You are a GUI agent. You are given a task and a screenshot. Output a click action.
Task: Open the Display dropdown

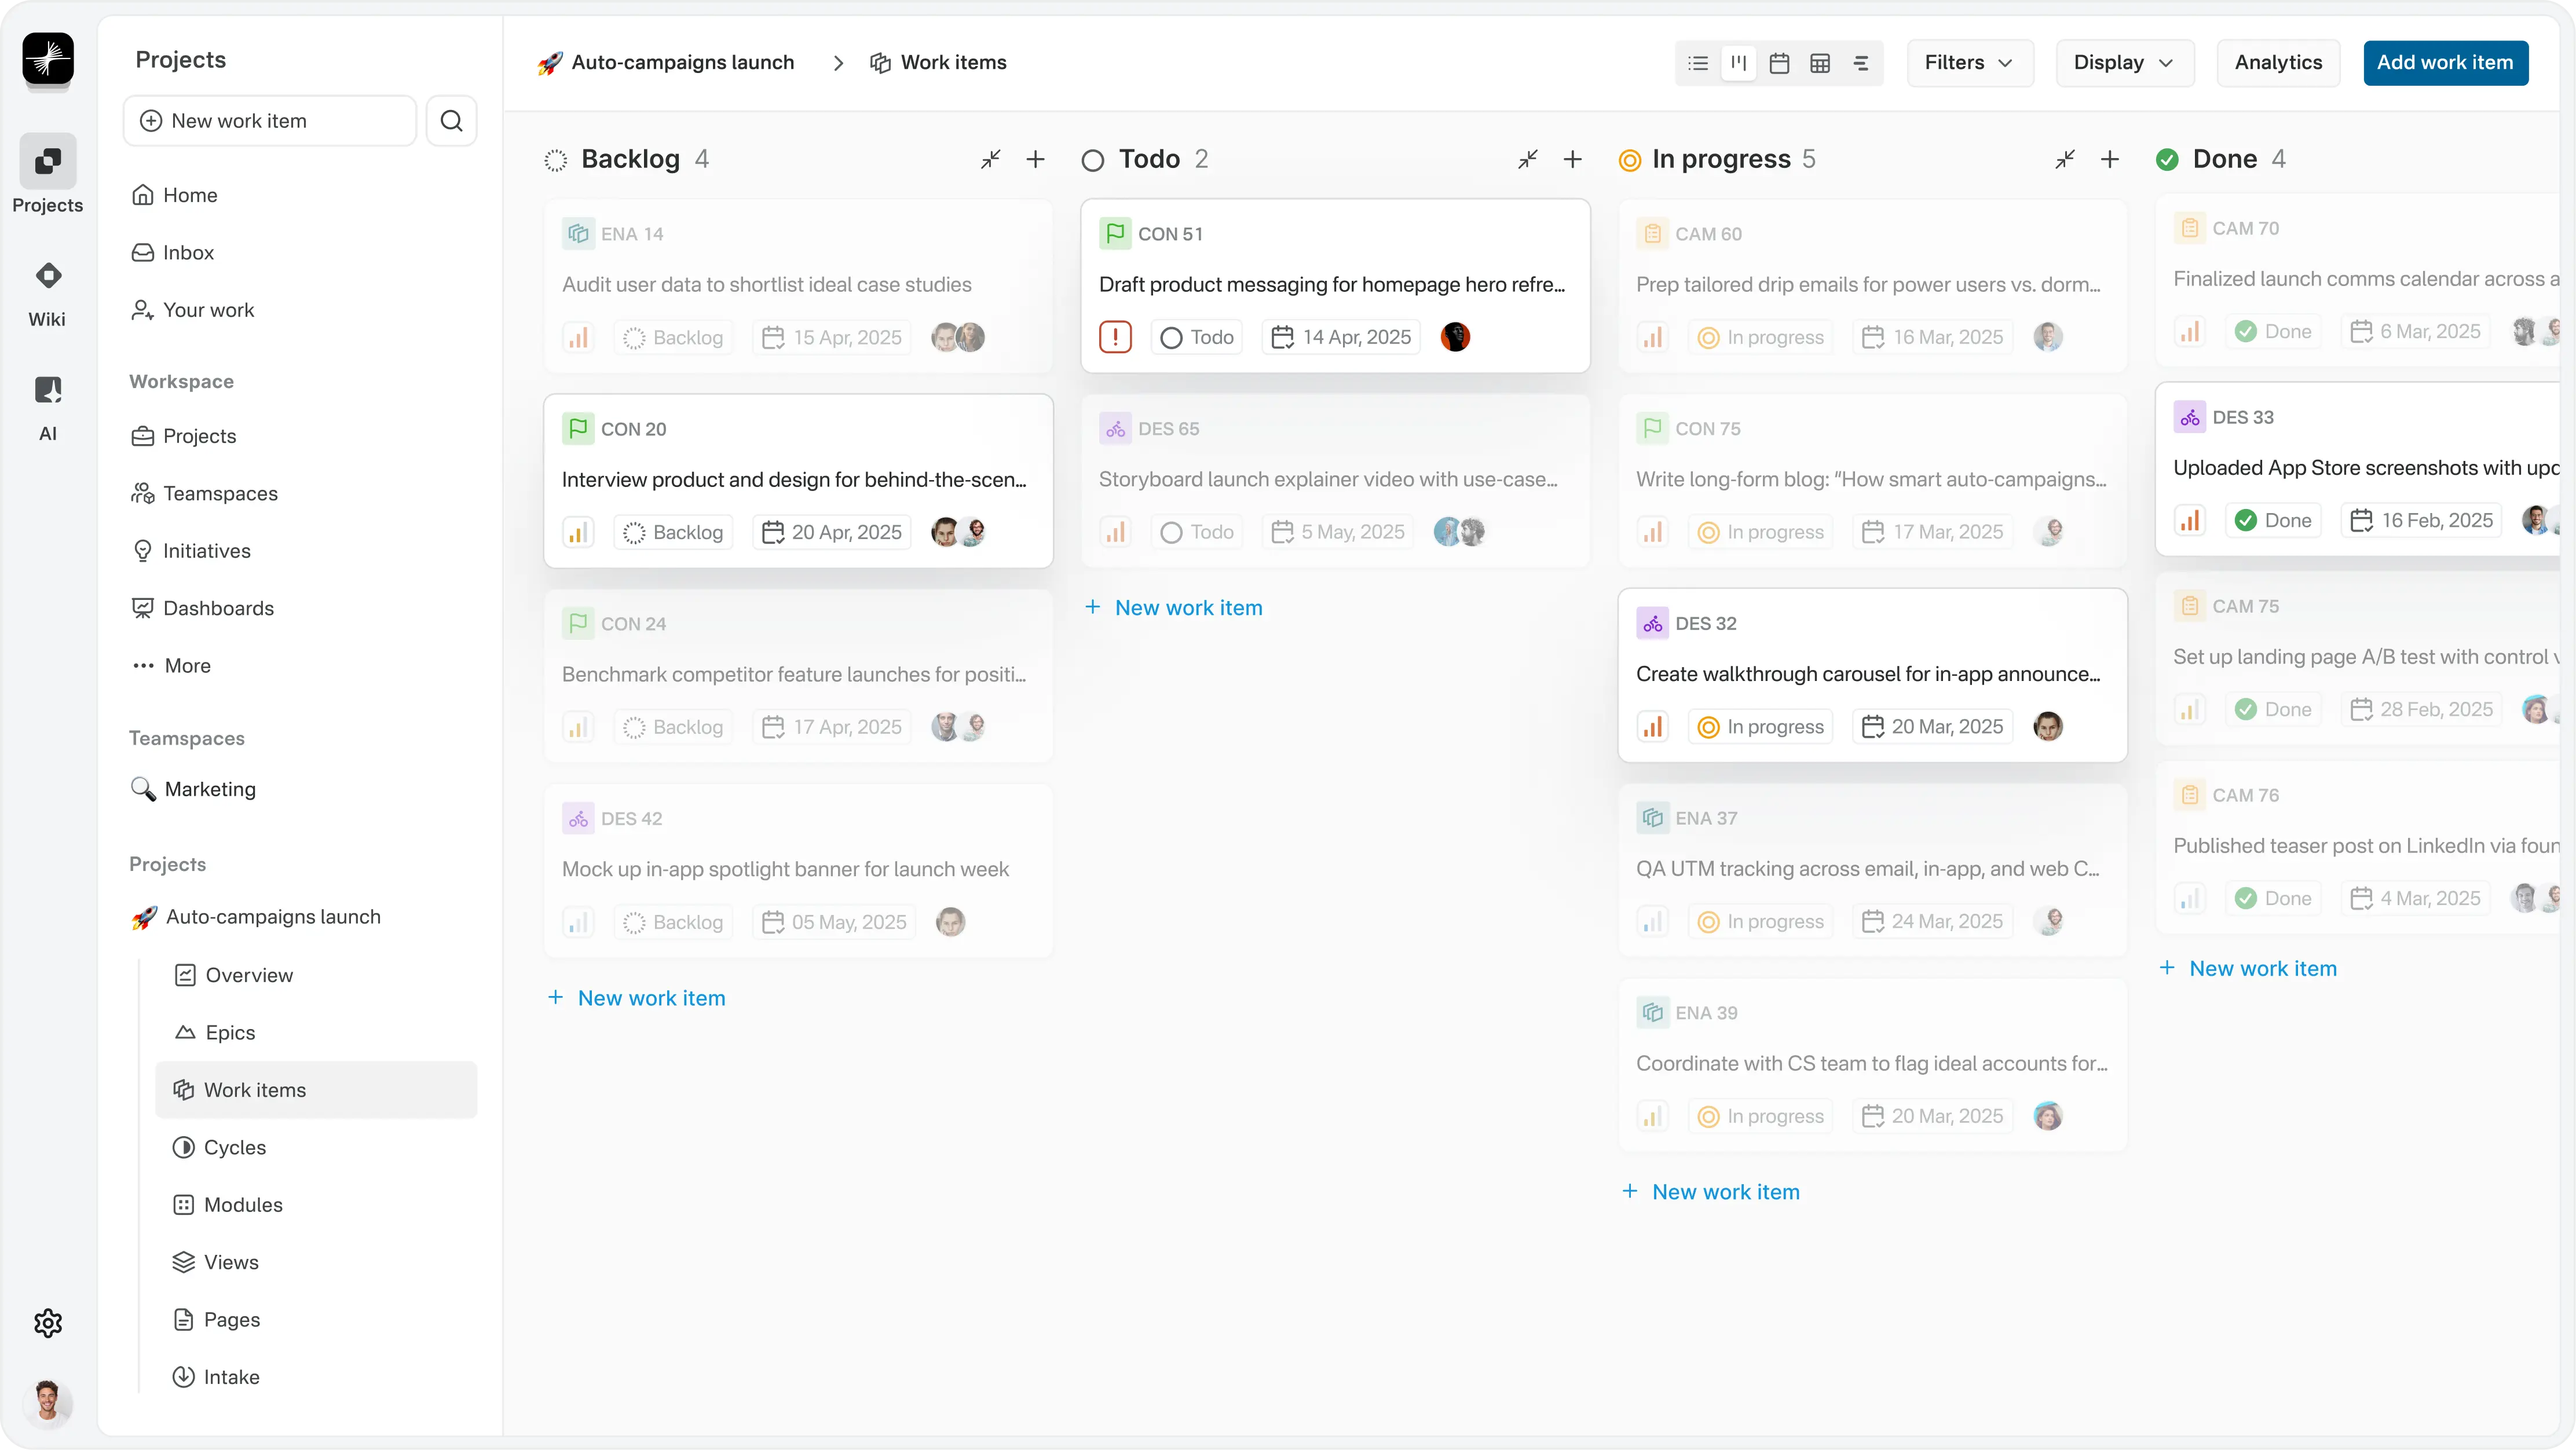(x=2124, y=63)
